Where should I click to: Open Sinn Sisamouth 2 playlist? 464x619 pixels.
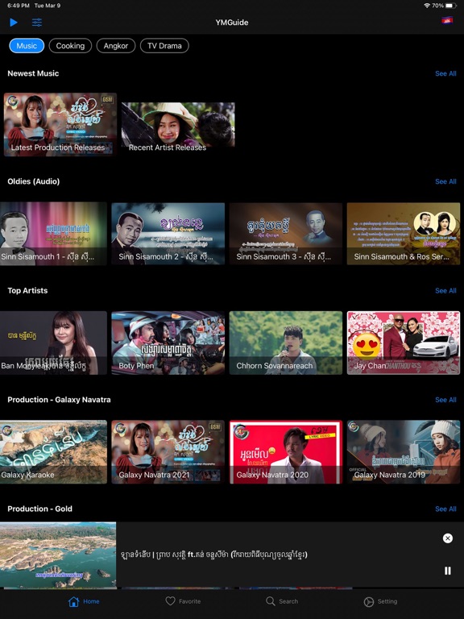point(168,233)
